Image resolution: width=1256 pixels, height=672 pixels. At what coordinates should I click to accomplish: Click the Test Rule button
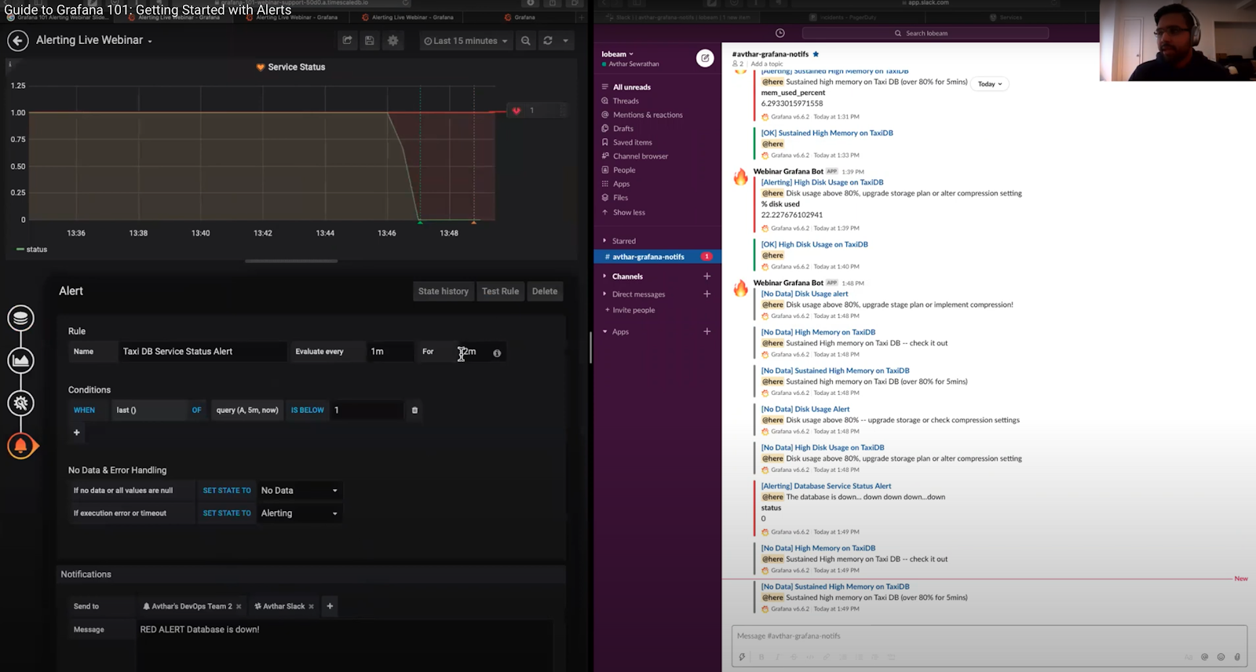pos(500,291)
